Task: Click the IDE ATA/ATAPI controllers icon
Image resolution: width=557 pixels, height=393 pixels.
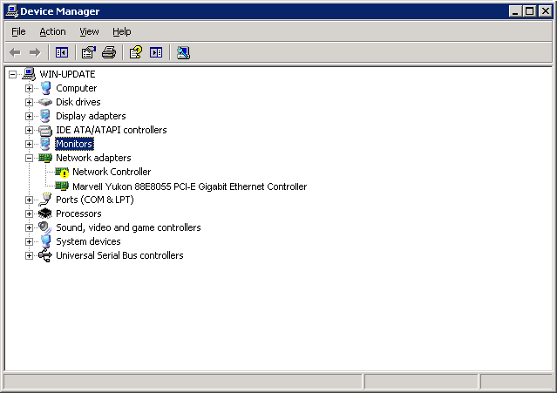Action: pyautogui.click(x=45, y=131)
